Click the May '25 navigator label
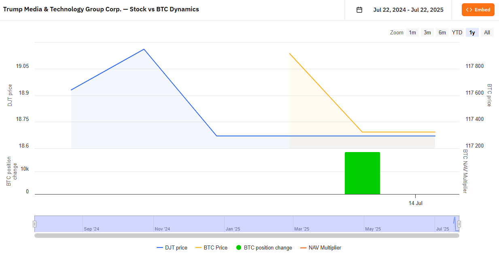The width and height of the screenshot is (499, 258). coord(373,229)
